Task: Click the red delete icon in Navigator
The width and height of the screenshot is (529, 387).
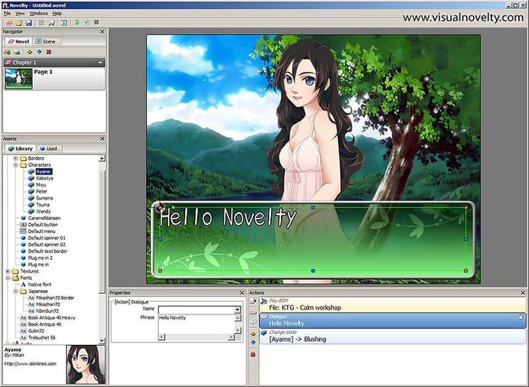Action: (49, 52)
